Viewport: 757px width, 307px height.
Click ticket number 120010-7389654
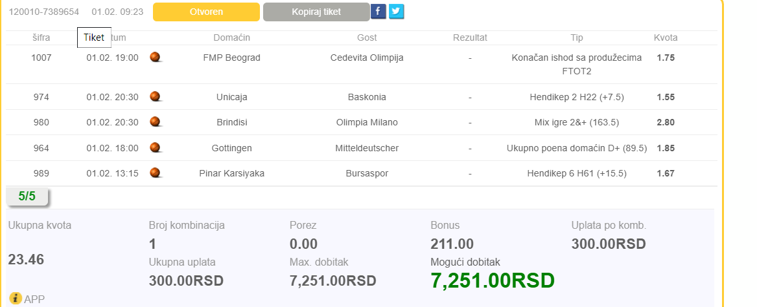44,12
